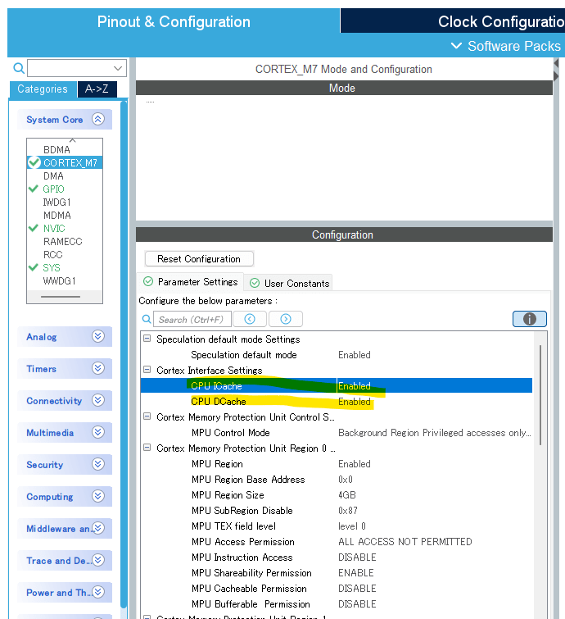Viewport: 565px width, 619px height.
Task: Click the category search magnifier icon
Action: (x=19, y=68)
